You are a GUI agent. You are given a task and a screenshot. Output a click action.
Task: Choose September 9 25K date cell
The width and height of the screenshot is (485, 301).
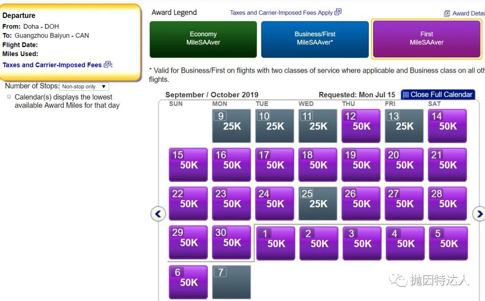coord(231,125)
